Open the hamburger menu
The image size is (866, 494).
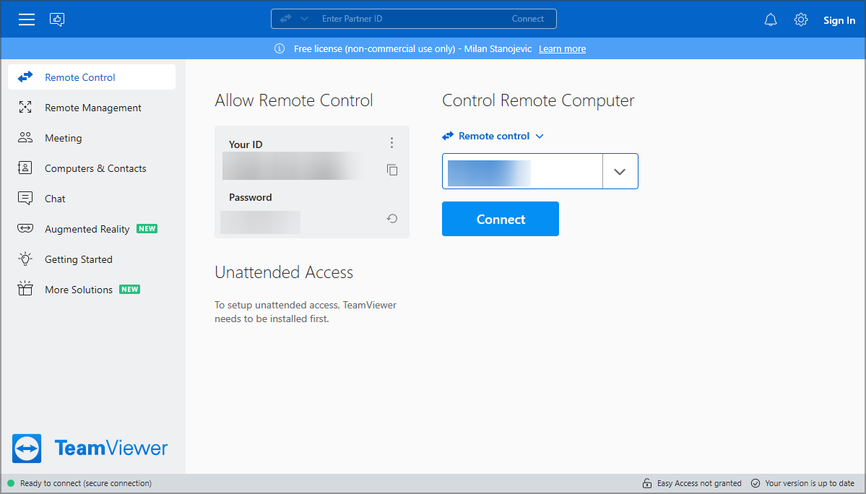click(x=27, y=20)
